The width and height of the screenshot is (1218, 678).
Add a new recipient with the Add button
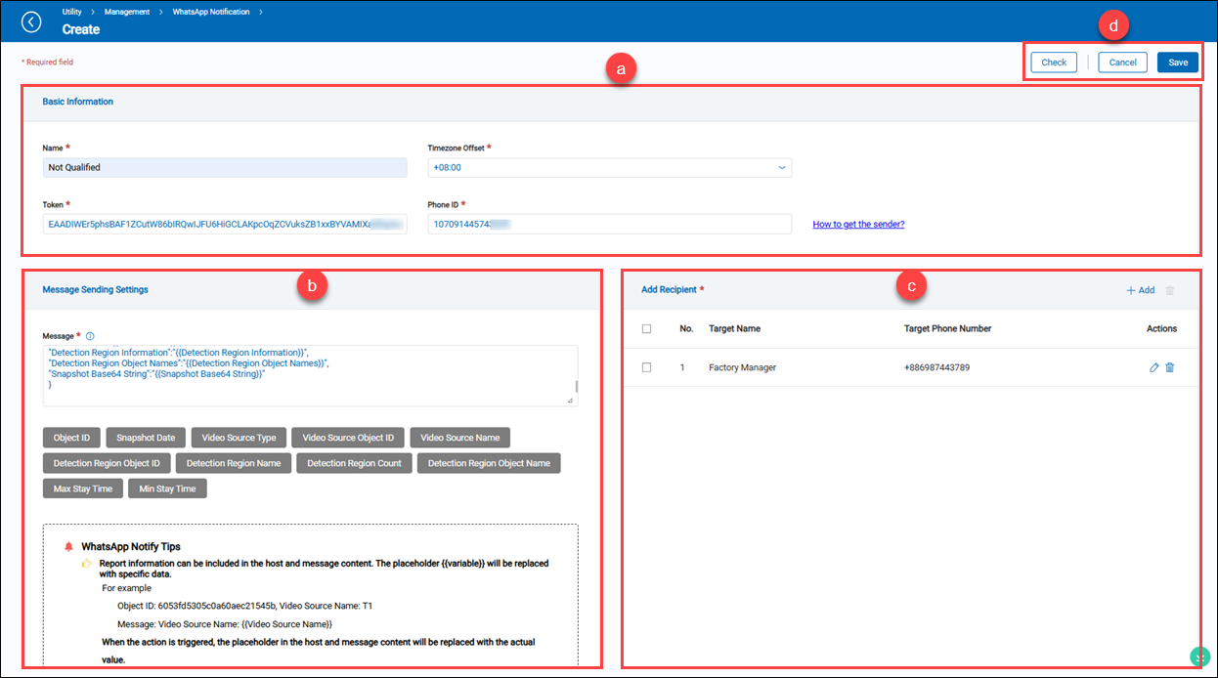(x=1140, y=290)
